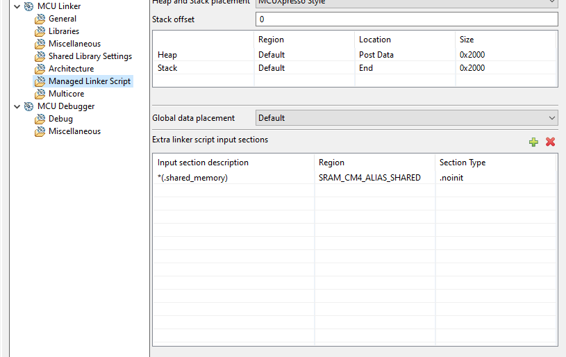The image size is (566, 357).
Task: Select Managed Linker Script item
Action: 90,81
